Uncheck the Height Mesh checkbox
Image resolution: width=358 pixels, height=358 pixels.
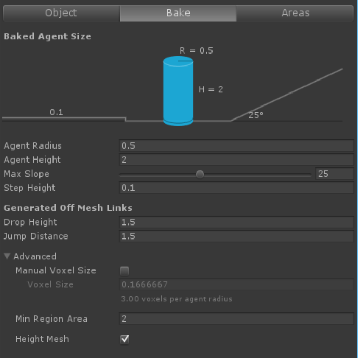(125, 339)
